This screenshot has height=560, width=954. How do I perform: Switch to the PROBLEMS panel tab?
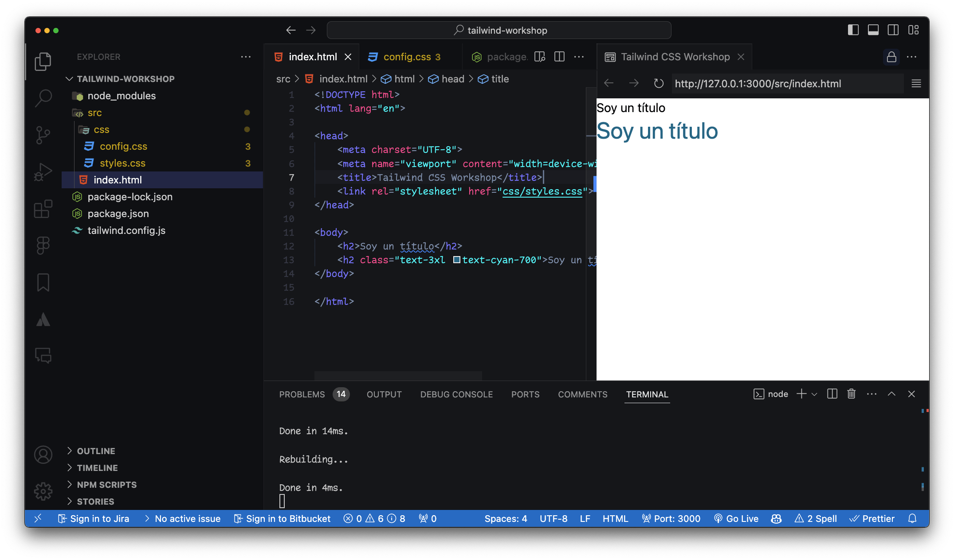point(302,394)
